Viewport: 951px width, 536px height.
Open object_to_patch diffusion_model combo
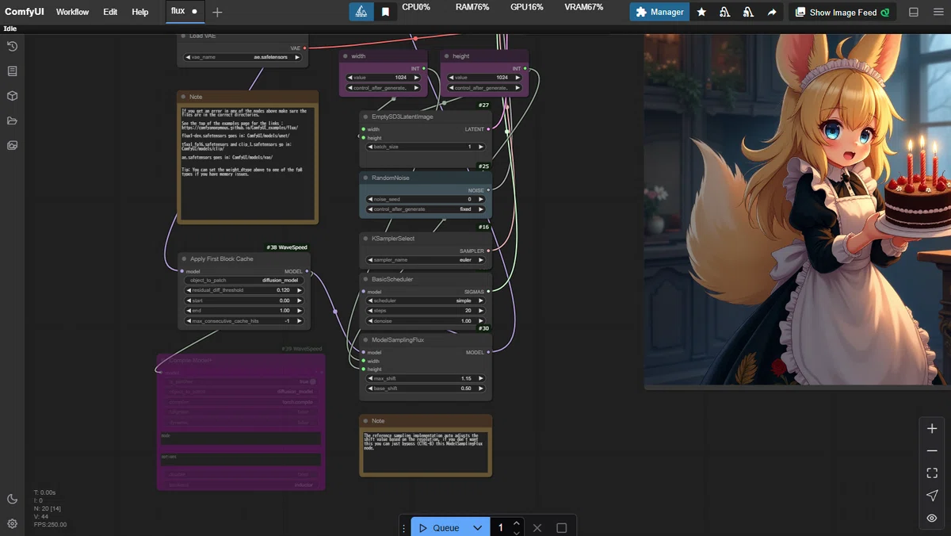244,281
